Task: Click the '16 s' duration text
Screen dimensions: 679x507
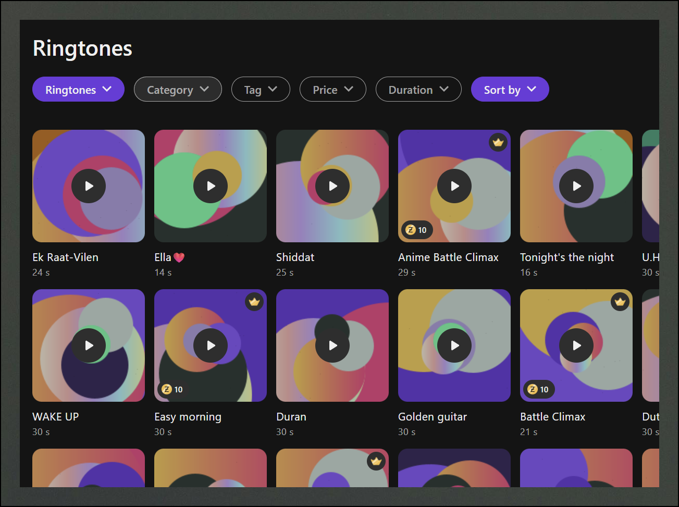Action: (529, 273)
